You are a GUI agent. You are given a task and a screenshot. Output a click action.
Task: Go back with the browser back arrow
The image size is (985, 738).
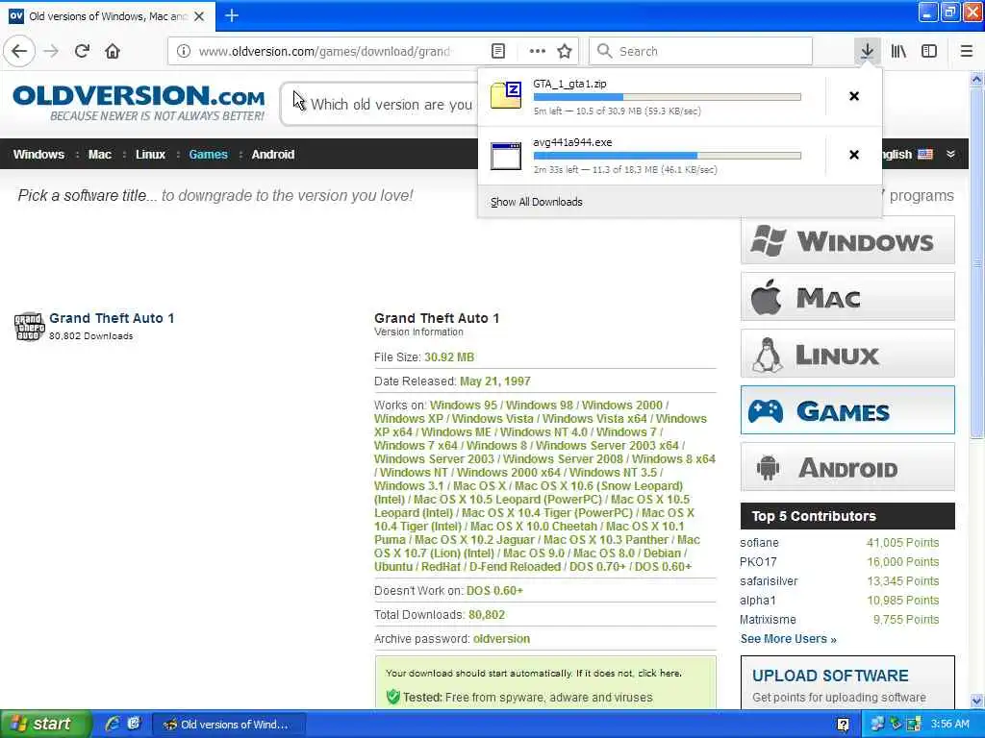(19, 51)
